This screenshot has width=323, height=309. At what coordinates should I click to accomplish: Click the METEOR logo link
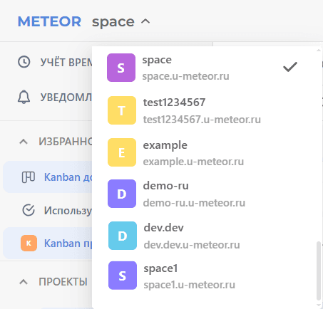pos(50,21)
